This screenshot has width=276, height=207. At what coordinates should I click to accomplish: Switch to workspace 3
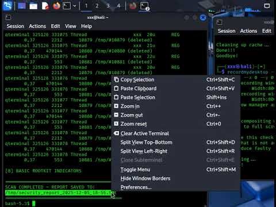(108, 6)
